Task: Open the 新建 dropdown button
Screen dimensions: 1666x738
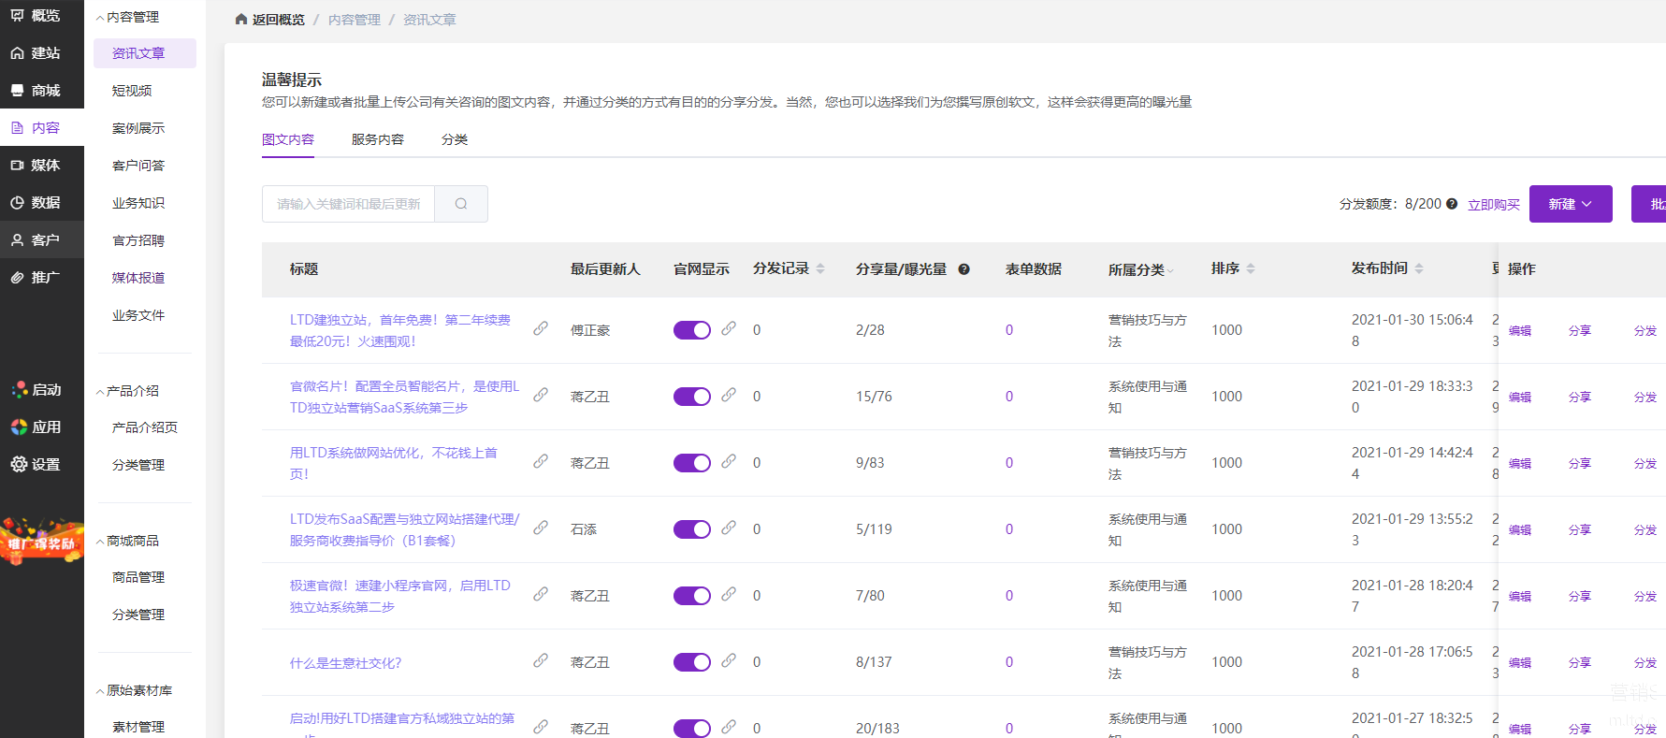Action: pos(1570,204)
